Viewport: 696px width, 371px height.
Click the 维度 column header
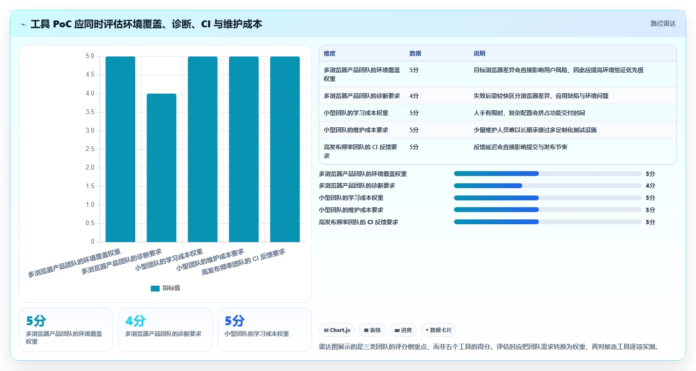click(x=329, y=54)
